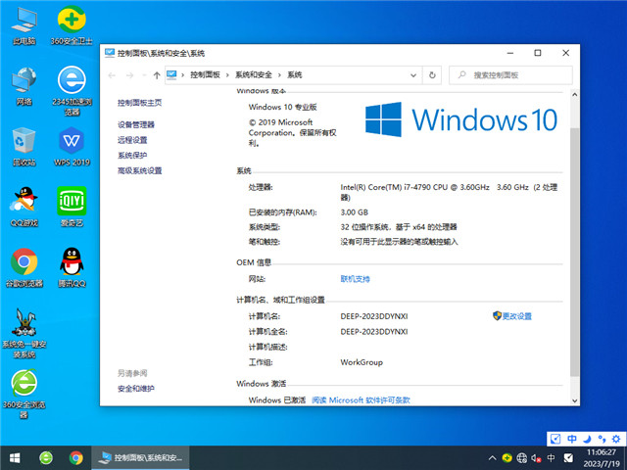Screen dimensions: 627x470
Task: Open the notification center tray icon
Action: 568,458
